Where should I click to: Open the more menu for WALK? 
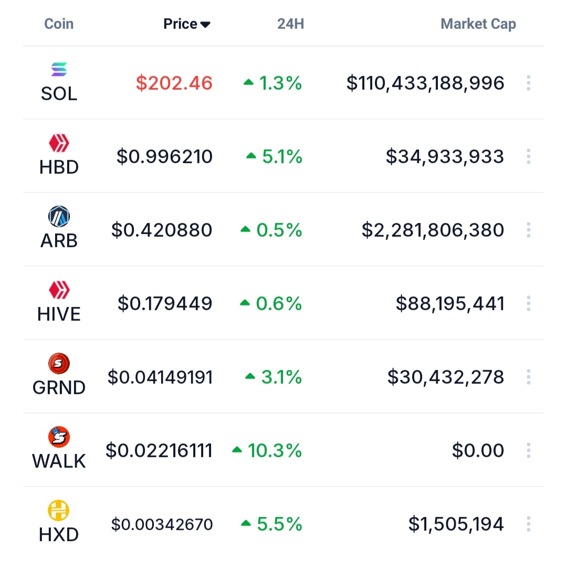[528, 450]
